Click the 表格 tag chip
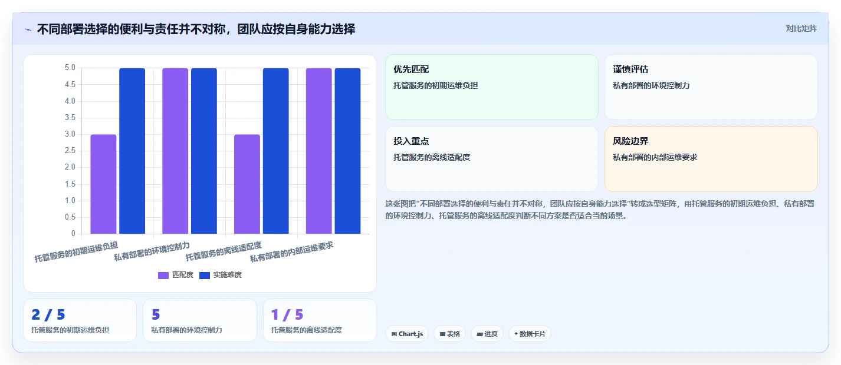Image resolution: width=841 pixels, height=365 pixels. 449,334
